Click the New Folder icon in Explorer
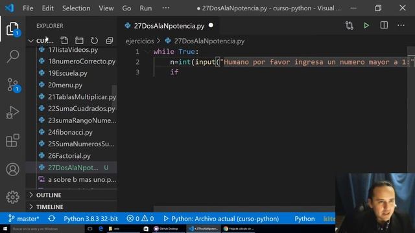The width and height of the screenshot is (415, 233). click(79, 41)
